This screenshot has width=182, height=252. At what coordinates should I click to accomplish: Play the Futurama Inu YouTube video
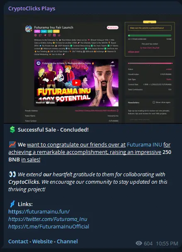76,83
